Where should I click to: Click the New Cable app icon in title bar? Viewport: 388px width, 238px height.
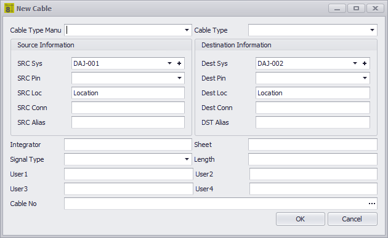click(x=9, y=8)
